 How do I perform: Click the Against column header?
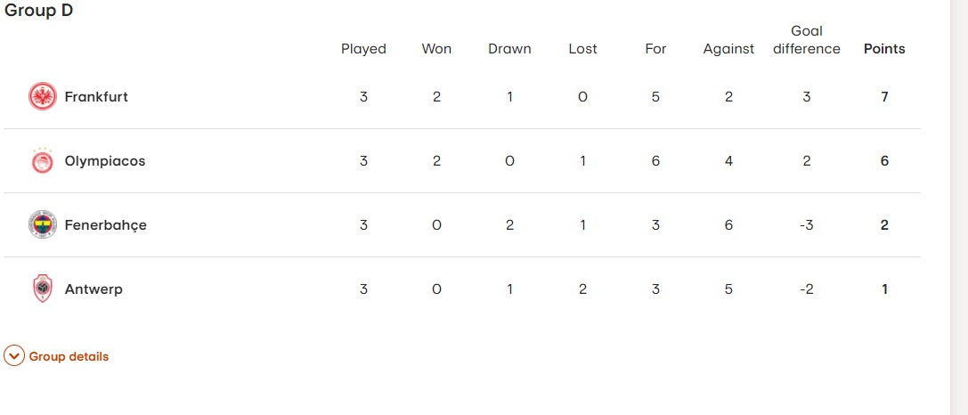728,49
